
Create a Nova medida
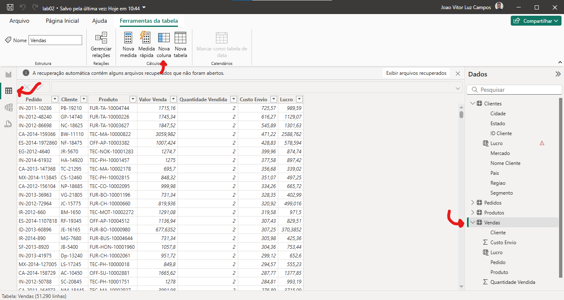[128, 45]
